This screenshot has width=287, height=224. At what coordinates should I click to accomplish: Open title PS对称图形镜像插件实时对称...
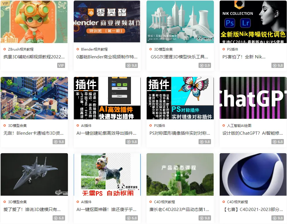[180, 133]
